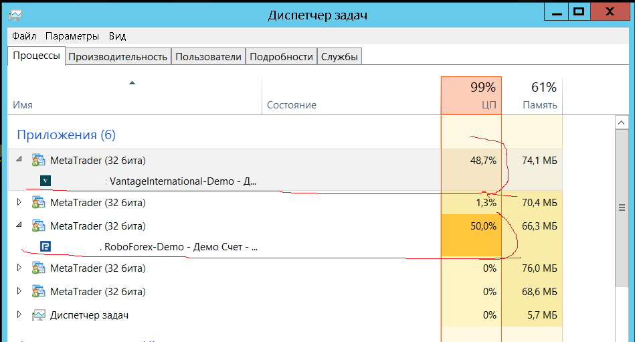The height and width of the screenshot is (342, 635).
Task: Open the Файл menu
Action: tap(24, 36)
